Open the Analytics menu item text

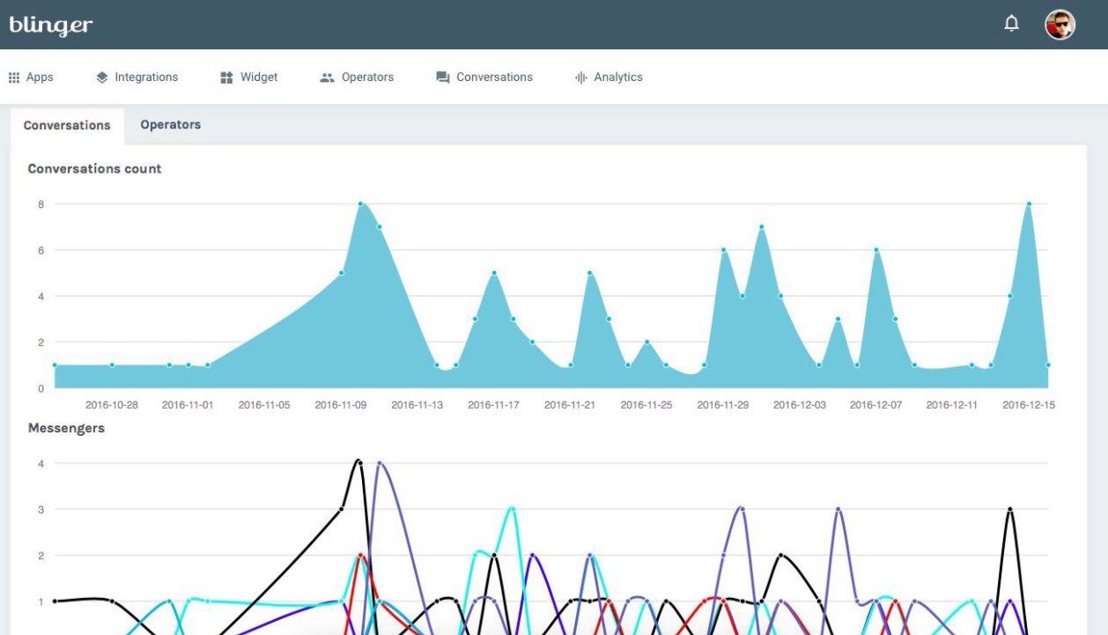tap(618, 78)
